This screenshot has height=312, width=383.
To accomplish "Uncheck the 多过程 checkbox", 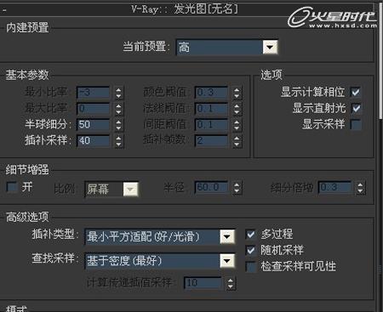I will [x=251, y=235].
